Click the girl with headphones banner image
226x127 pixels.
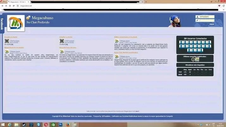[x=174, y=21]
